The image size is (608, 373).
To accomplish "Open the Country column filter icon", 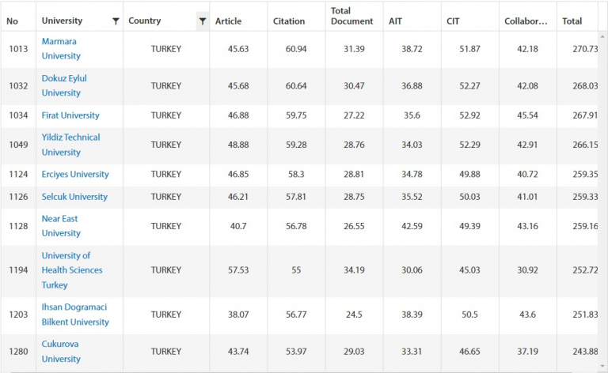I will tap(203, 21).
